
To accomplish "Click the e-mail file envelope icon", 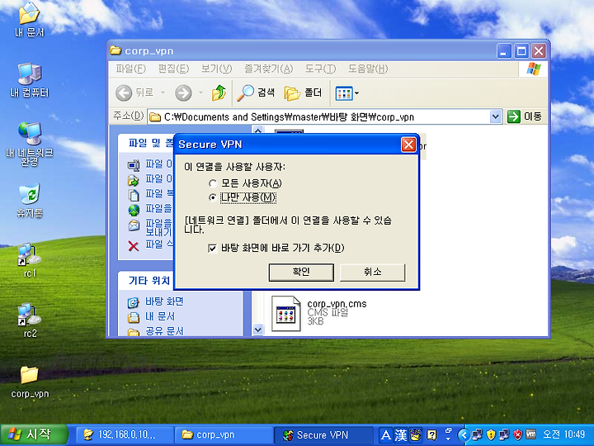I will 134,225.
